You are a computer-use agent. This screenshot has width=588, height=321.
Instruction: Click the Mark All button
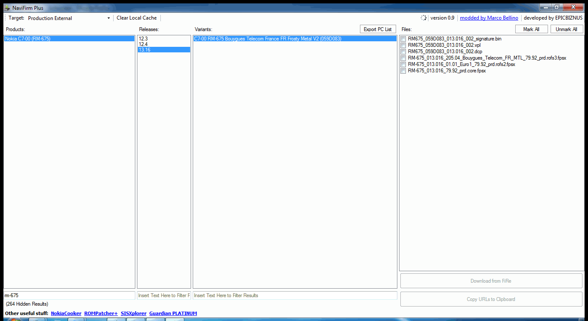531,29
